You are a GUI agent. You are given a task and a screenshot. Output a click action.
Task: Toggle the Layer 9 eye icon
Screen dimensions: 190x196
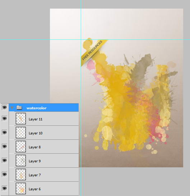coord(5,161)
